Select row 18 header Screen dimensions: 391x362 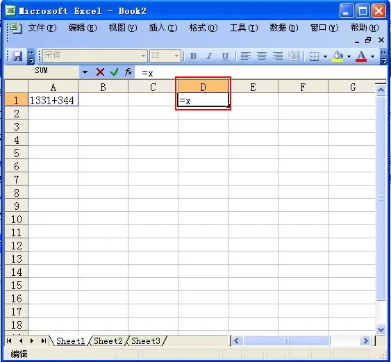(x=17, y=324)
